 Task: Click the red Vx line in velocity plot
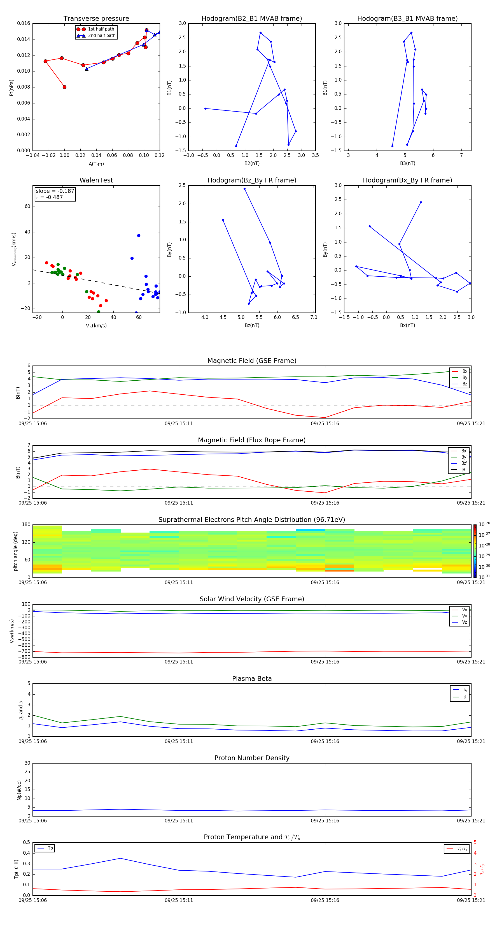[252, 652]
